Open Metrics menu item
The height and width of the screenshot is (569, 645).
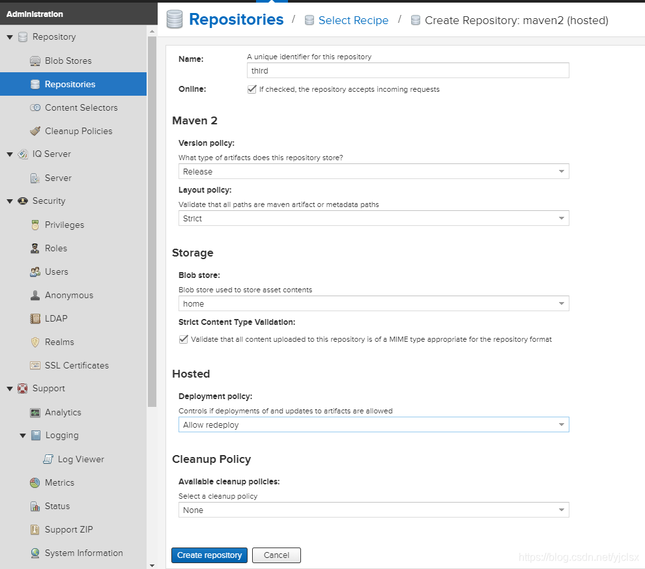click(73, 482)
